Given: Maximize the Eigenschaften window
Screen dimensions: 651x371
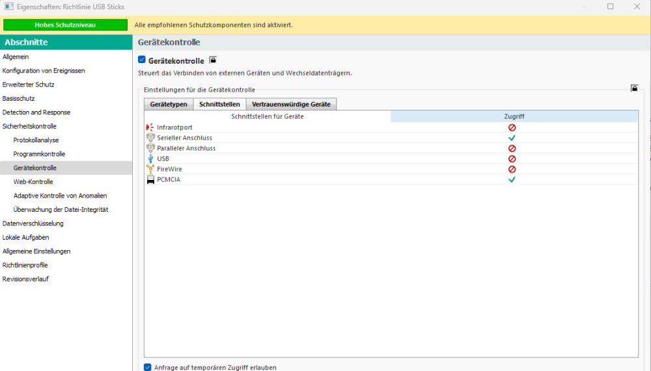Looking at the screenshot, I should [x=611, y=6].
